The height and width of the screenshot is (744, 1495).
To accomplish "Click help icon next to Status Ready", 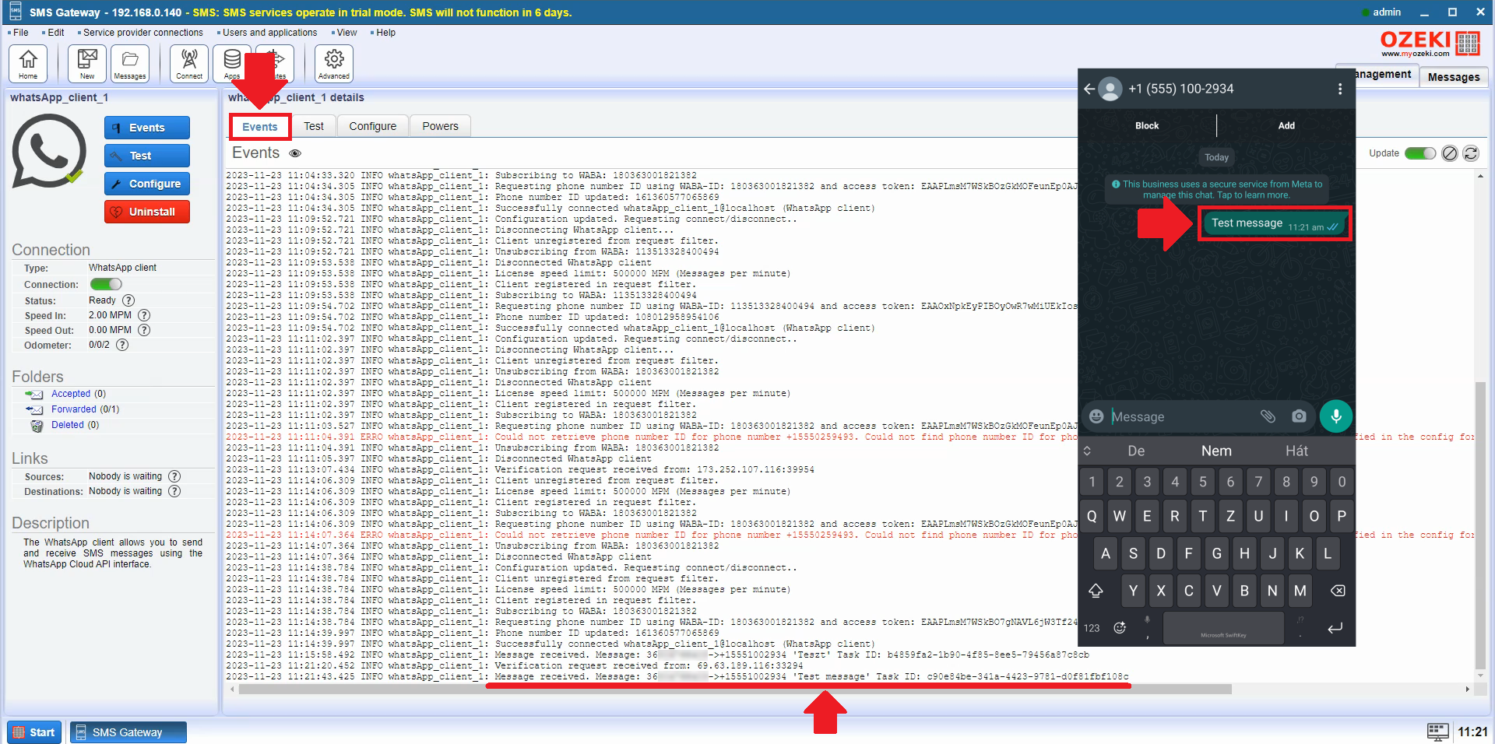I will click(128, 300).
